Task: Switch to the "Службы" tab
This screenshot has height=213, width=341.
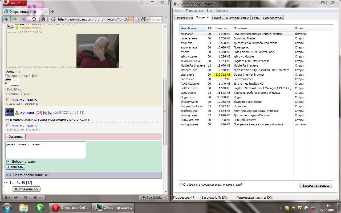Action: [x=217, y=18]
